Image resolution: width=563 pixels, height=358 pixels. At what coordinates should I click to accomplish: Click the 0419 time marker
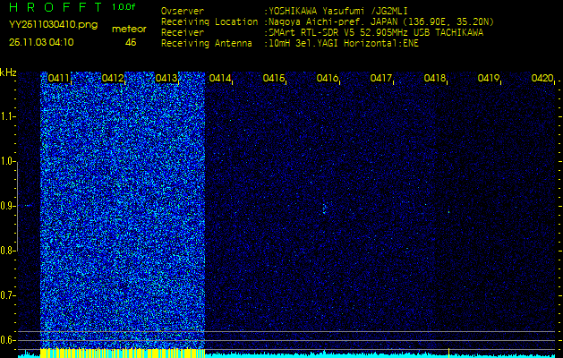click(489, 78)
